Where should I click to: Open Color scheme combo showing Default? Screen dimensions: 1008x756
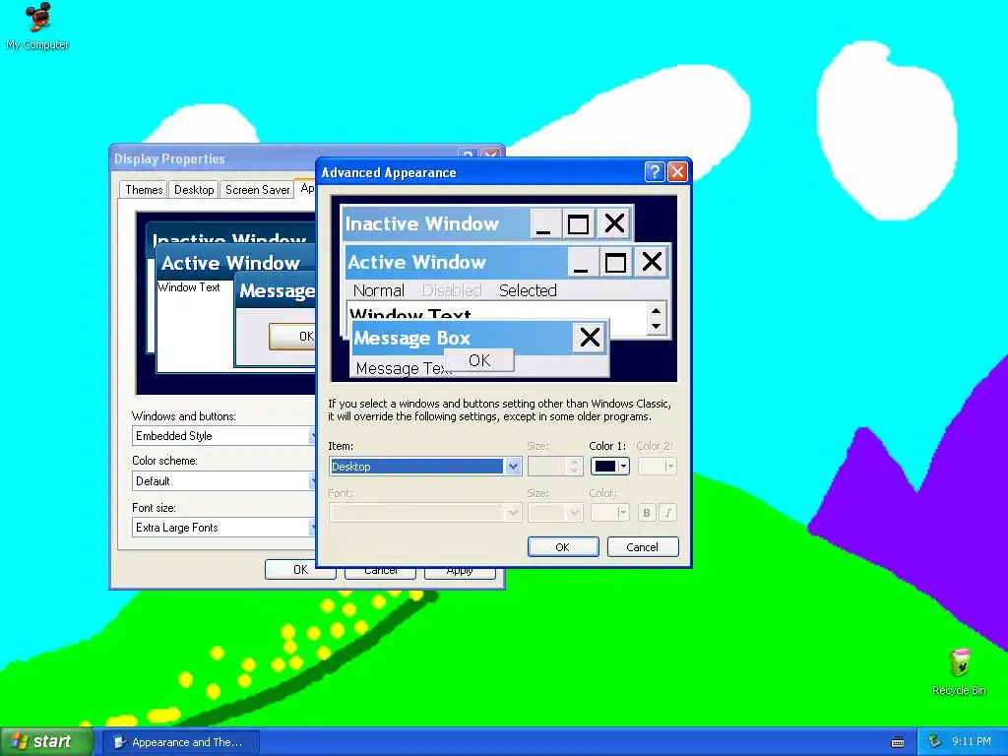(x=224, y=480)
